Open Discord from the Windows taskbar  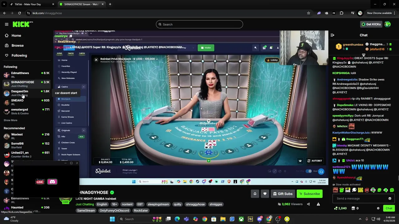pos(259,219)
